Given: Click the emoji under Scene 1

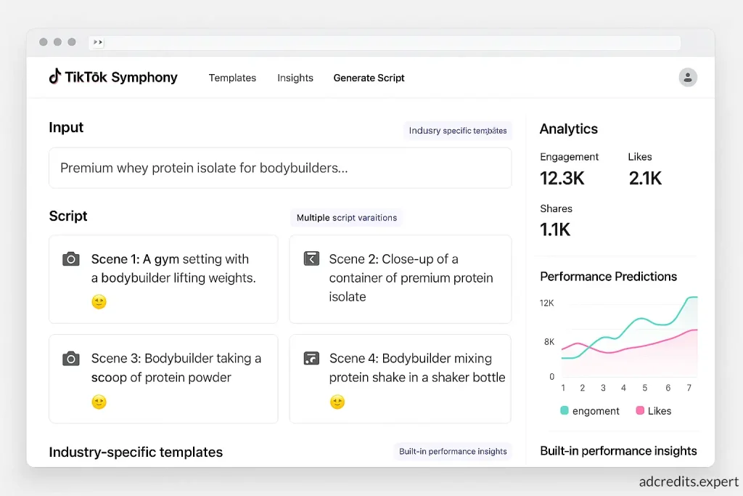Looking at the screenshot, I should click(99, 302).
